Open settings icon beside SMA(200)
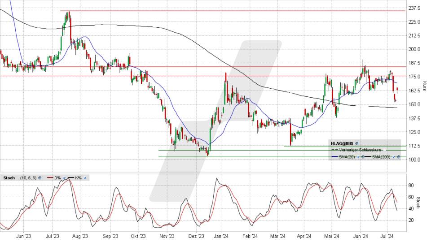Screen dimensions: 431x242 coord(398,157)
